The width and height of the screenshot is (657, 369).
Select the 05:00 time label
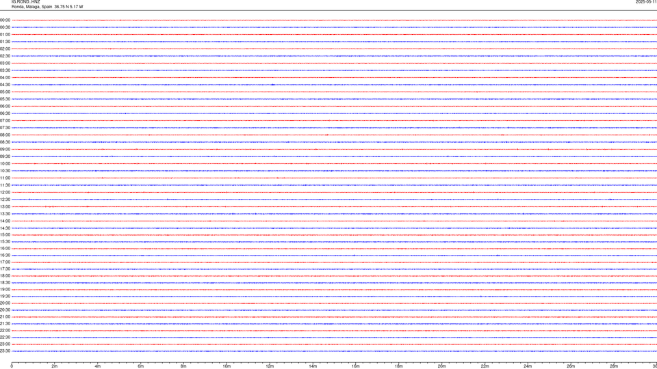pos(5,92)
